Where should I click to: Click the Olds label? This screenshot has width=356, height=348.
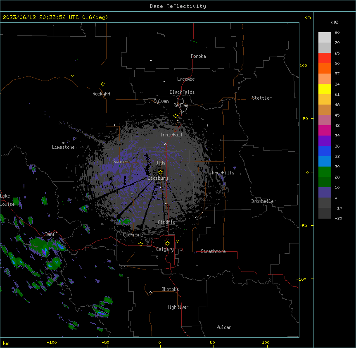(x=160, y=163)
